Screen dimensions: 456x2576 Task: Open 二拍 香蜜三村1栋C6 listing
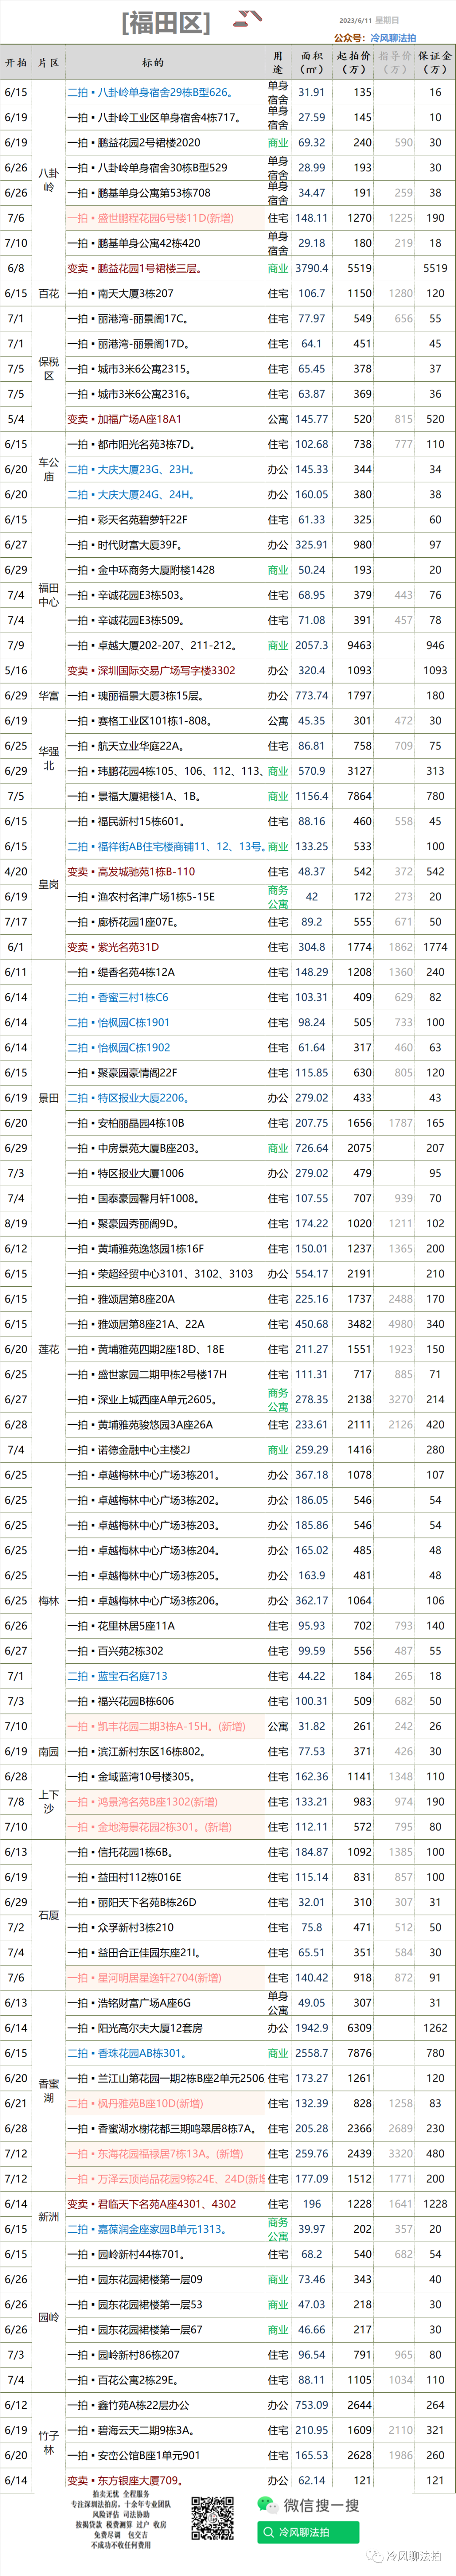coord(118,998)
